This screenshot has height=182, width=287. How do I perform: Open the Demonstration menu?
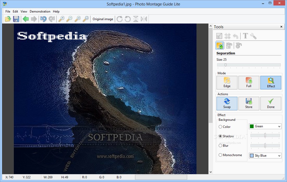point(40,12)
